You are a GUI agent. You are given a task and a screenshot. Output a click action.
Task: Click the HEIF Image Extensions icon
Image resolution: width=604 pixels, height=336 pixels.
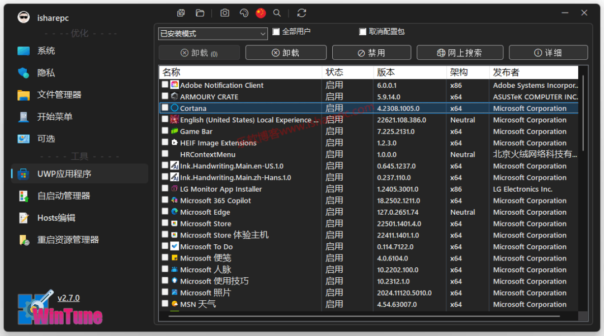pos(174,143)
